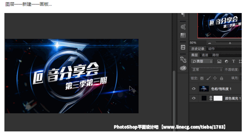Switch to the 历史记录 tab
Screen dimensions: 243x133
[x=198, y=49]
